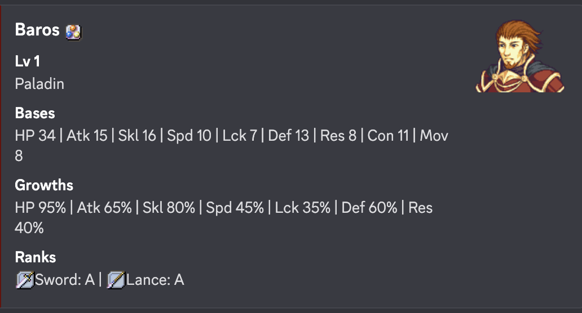Click the Def 60% growth value
The height and width of the screenshot is (313, 582).
tap(369, 208)
